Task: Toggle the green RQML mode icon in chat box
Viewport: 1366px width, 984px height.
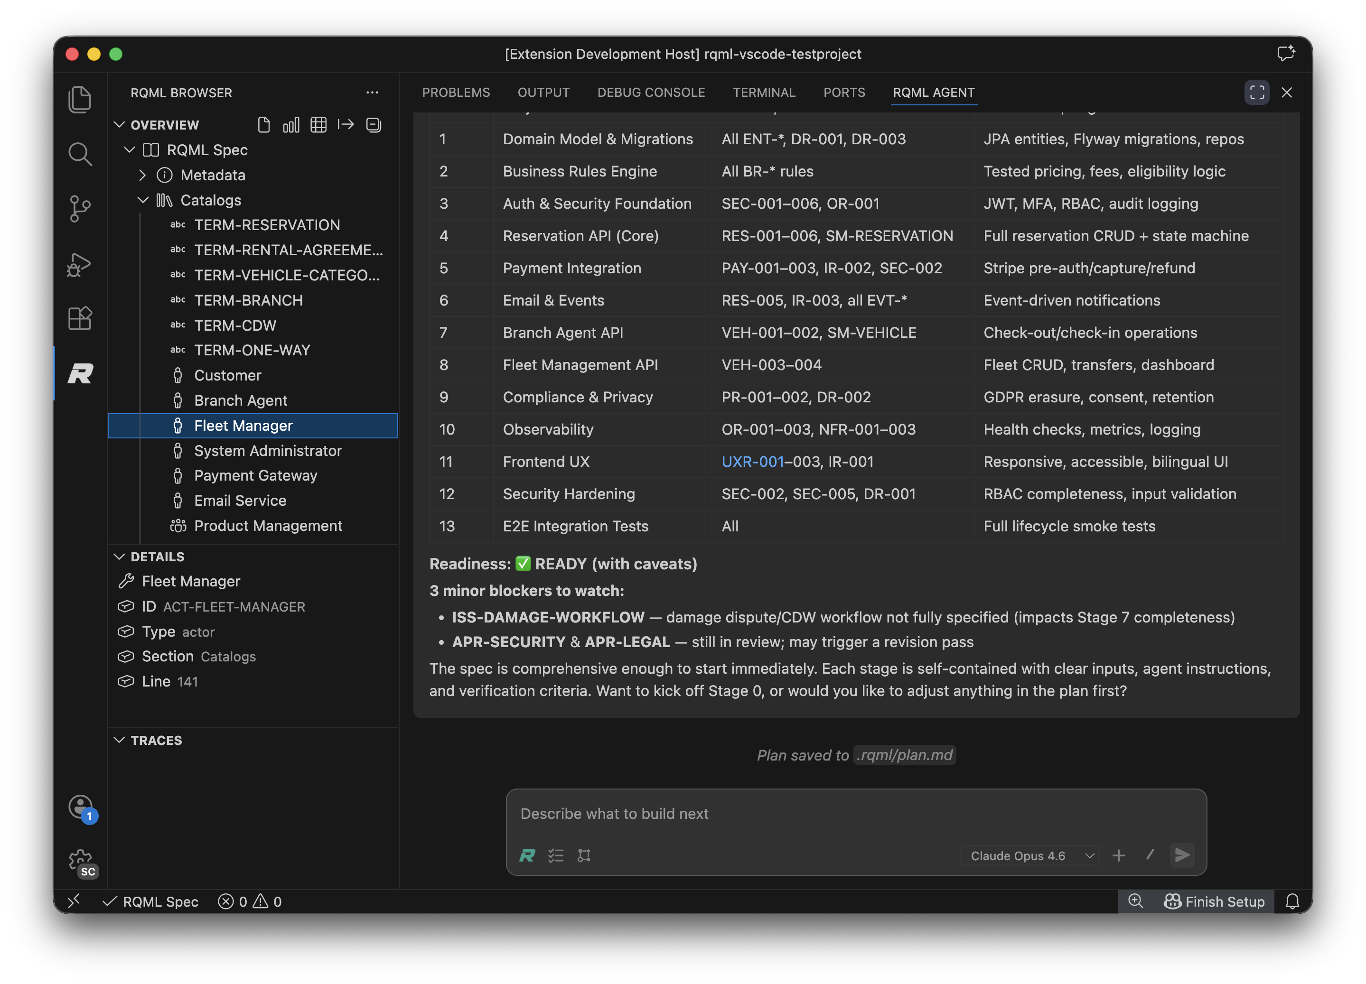Action: [x=527, y=855]
